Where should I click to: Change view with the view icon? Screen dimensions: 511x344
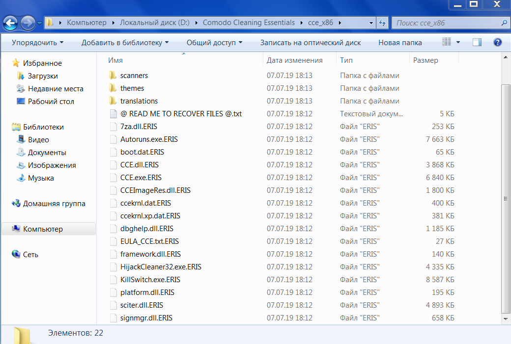447,42
